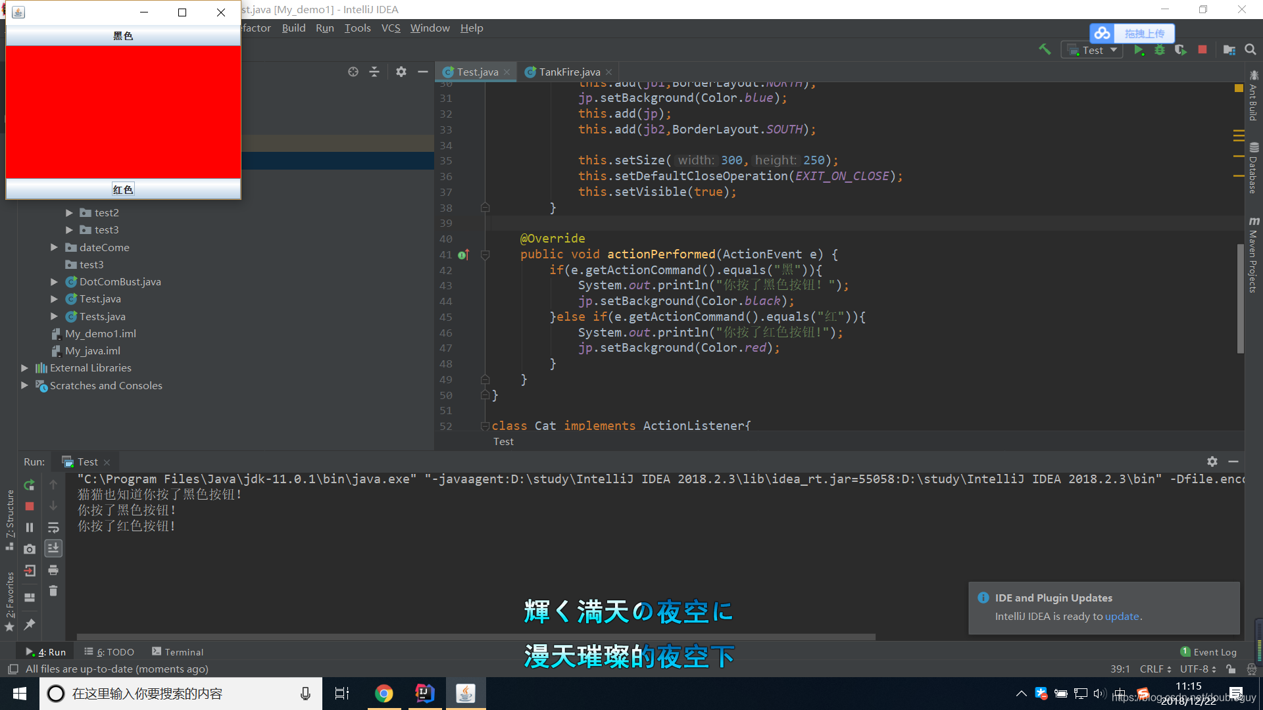Toggle soft-wrap in the Run console
Viewport: 1263px width, 710px height.
tap(53, 527)
